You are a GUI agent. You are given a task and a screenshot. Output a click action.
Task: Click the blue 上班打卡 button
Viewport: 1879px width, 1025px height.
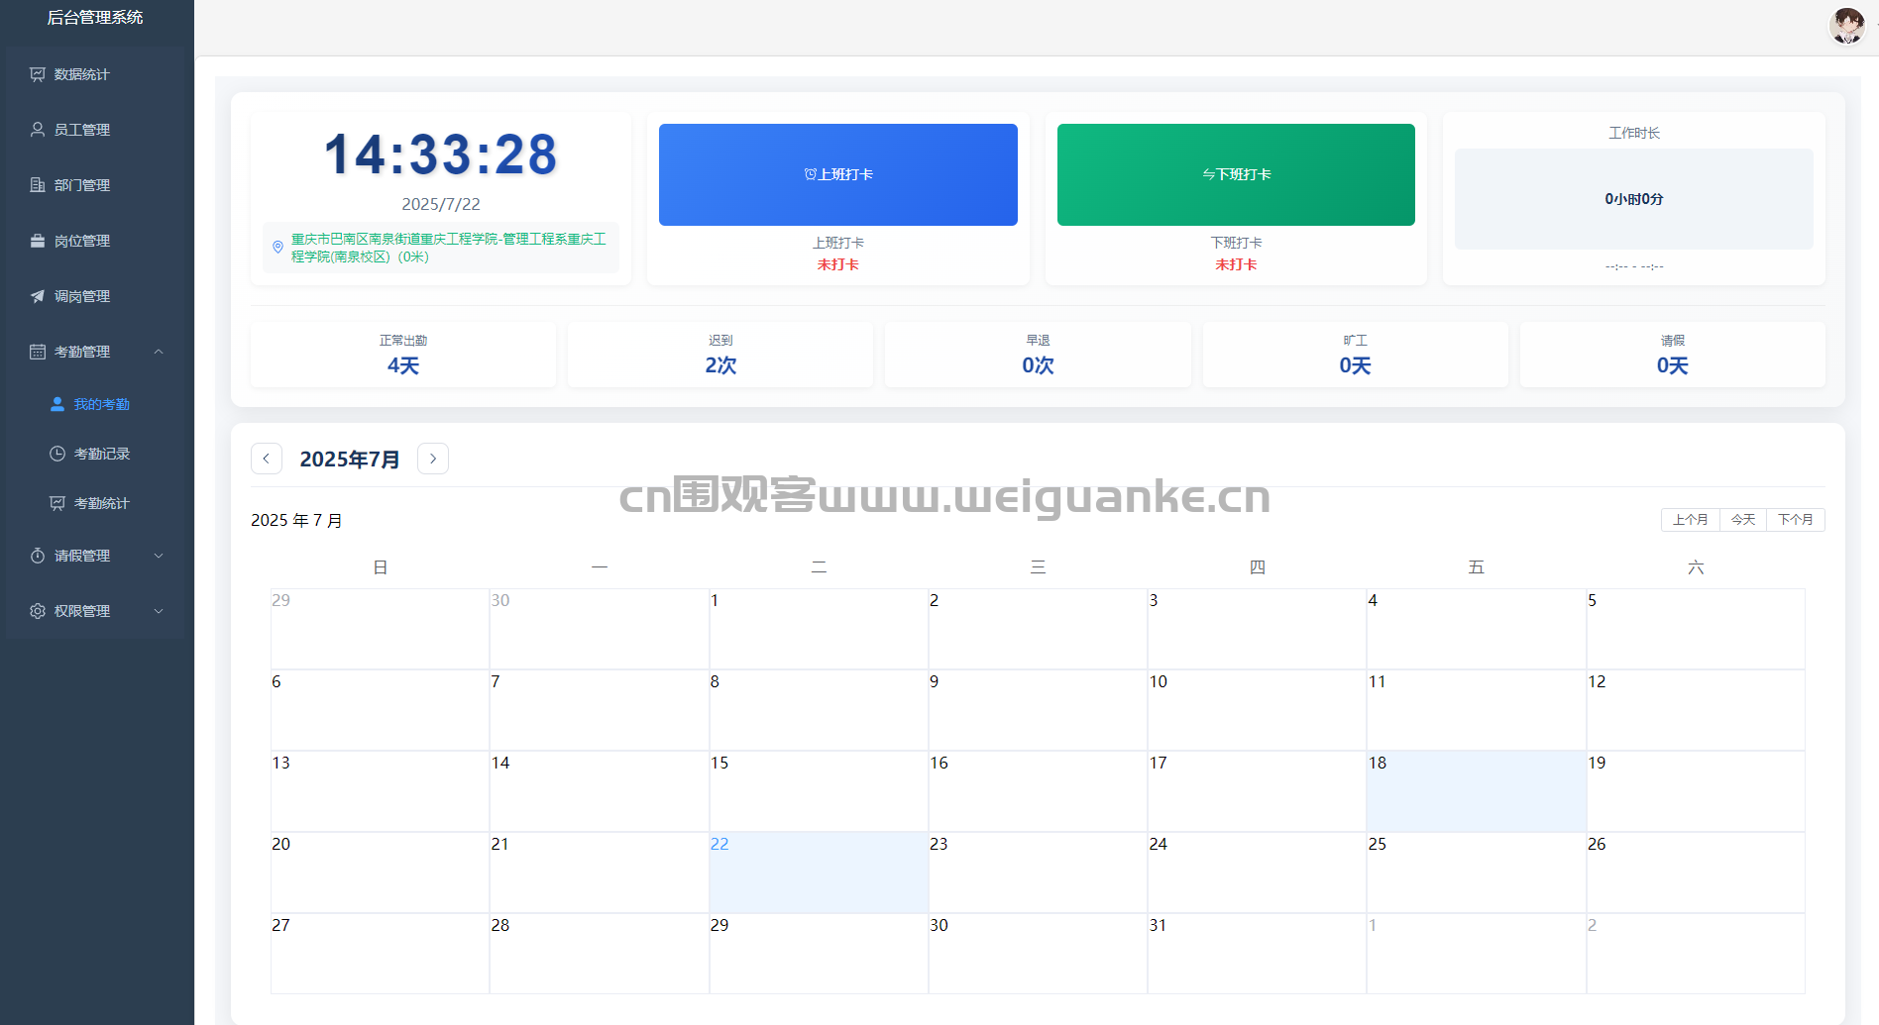pyautogui.click(x=838, y=174)
